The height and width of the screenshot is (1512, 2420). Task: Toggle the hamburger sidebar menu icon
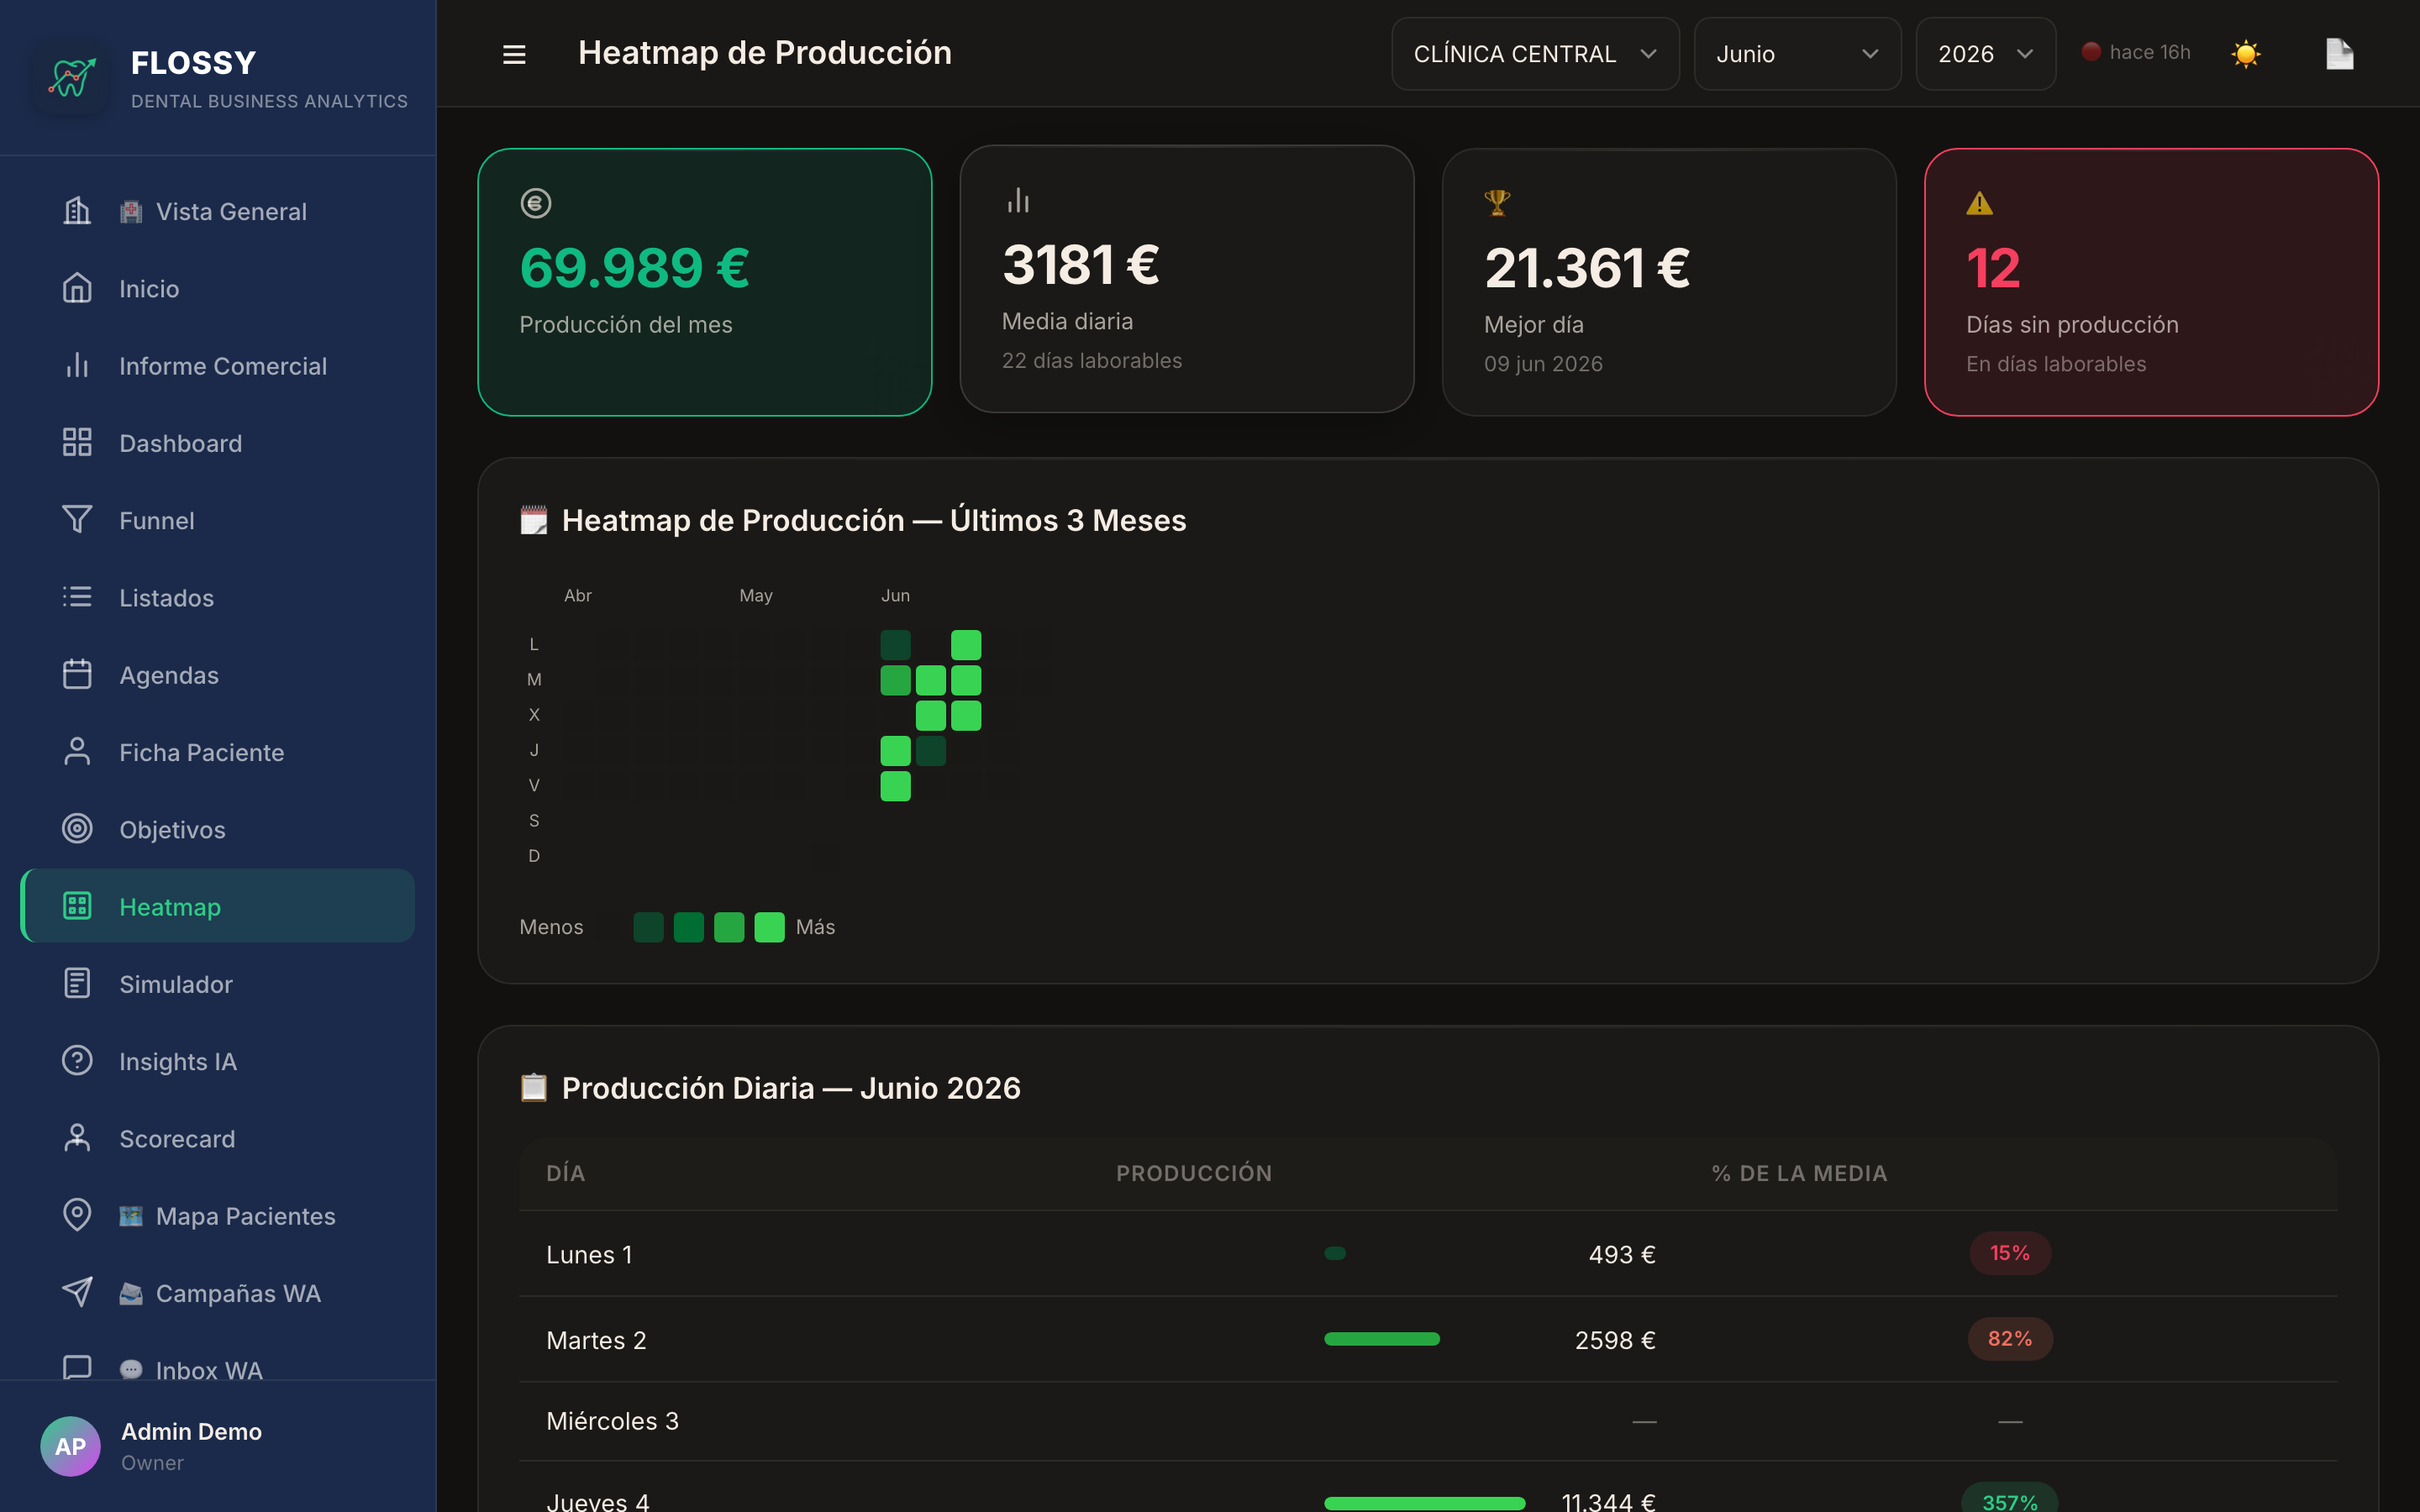tap(514, 54)
